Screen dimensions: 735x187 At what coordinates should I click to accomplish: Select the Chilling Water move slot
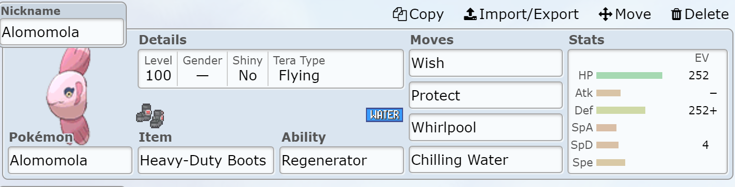(485, 160)
